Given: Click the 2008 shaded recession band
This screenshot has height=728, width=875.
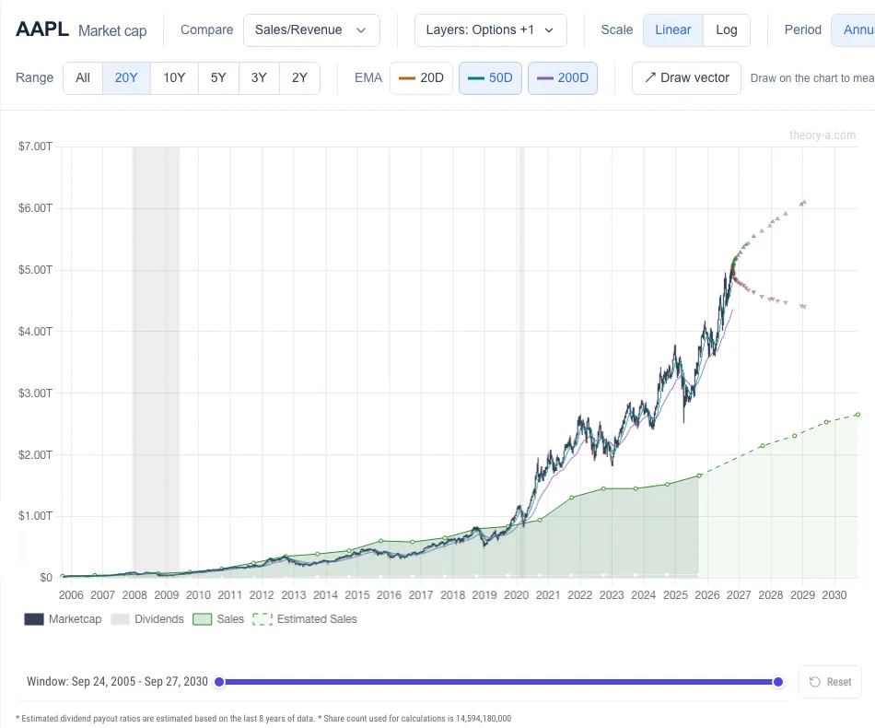Looking at the screenshot, I should 156,362.
